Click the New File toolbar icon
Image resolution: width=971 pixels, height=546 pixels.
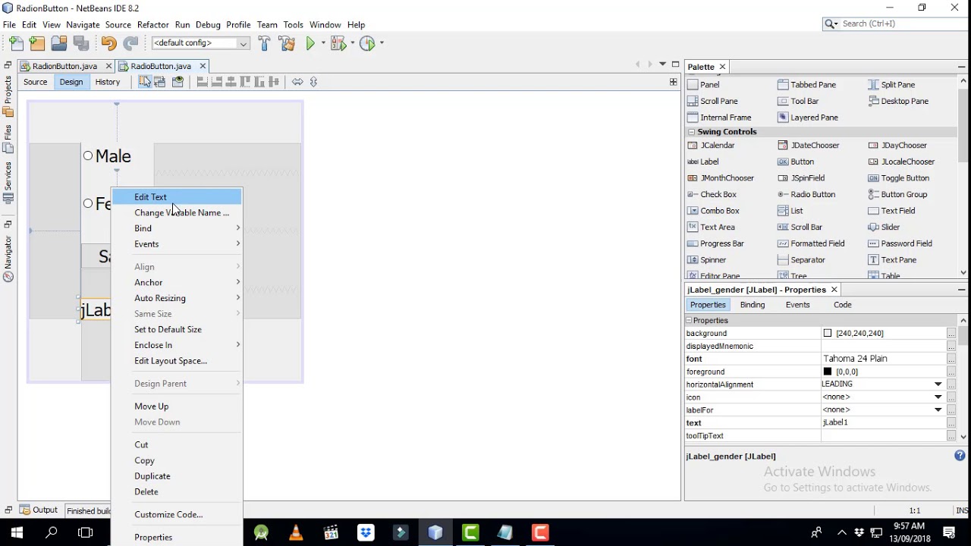tap(17, 43)
